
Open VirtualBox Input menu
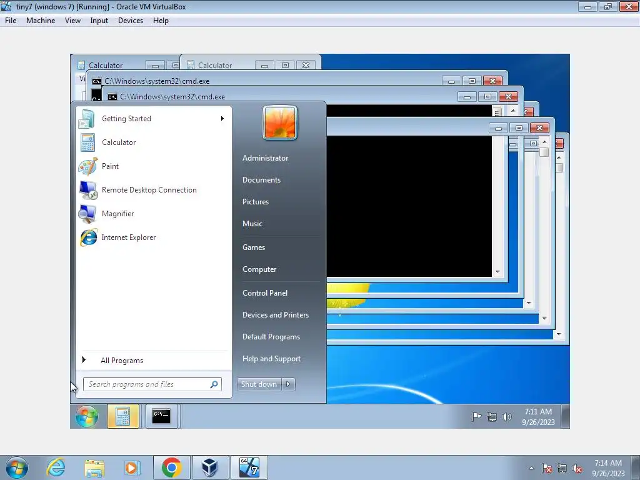(x=99, y=21)
